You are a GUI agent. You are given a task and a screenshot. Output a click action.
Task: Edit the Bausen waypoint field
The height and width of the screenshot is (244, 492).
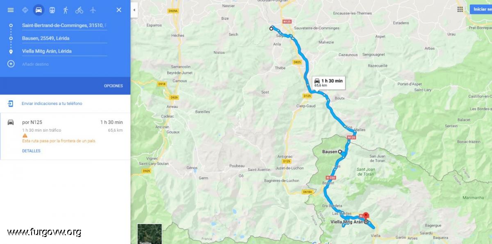(x=64, y=39)
